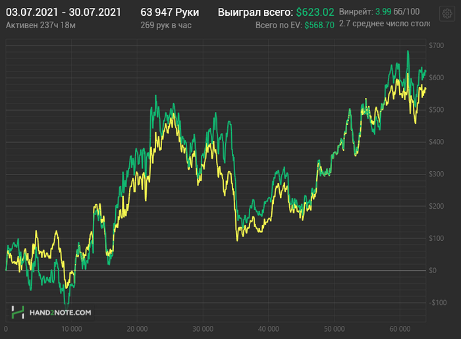Click the total won amount $623.02
The height and width of the screenshot is (339, 461).
315,13
